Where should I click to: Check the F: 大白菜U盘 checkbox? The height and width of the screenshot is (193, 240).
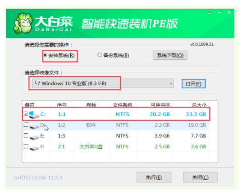click(26, 146)
